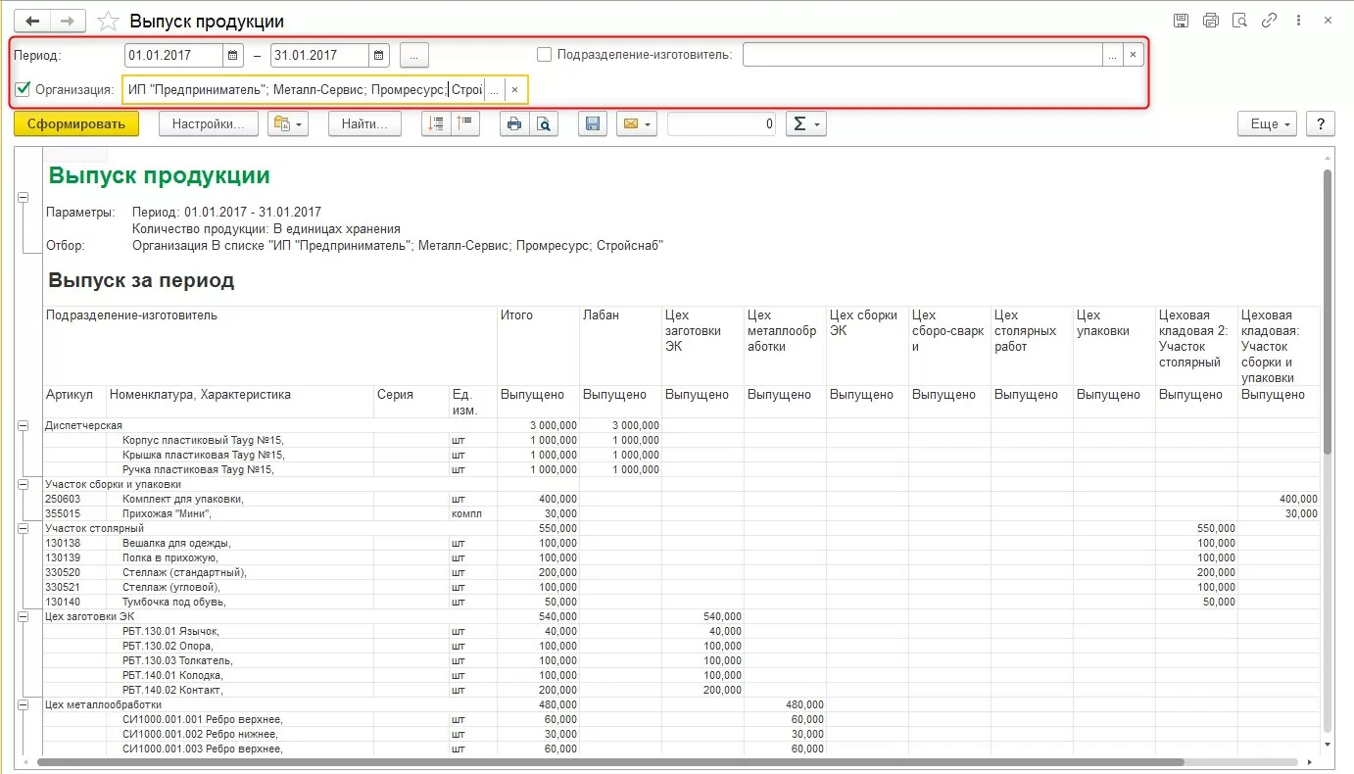Viewport: 1354px width, 774px height.
Task: Uncheck the Организация filter checkbox
Action: coord(24,90)
